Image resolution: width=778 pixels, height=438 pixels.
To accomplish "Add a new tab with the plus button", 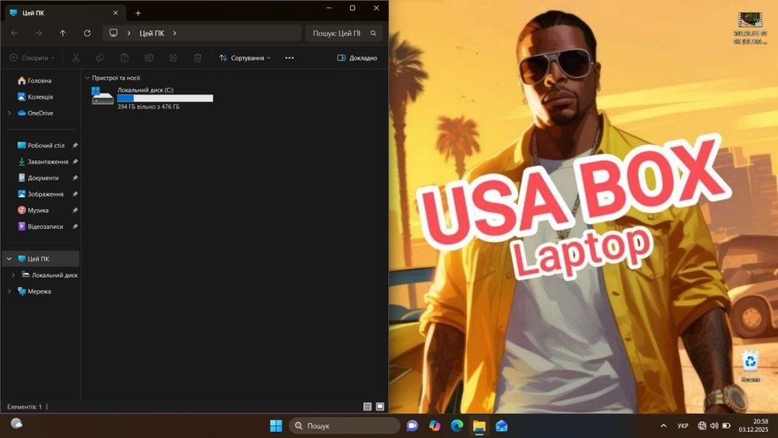I will click(138, 13).
